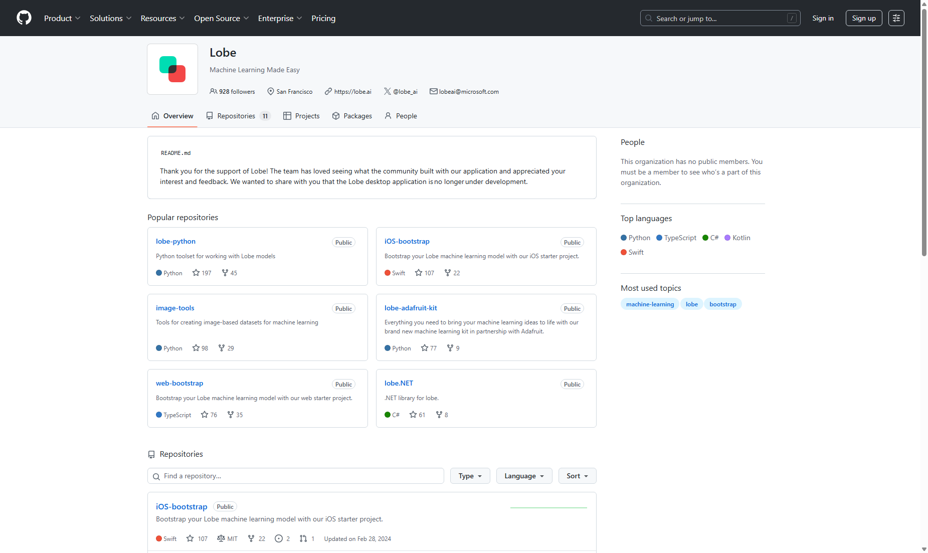Click the Kotlin language in Top languages
Screen dimensions: 928x553
[x=737, y=238]
